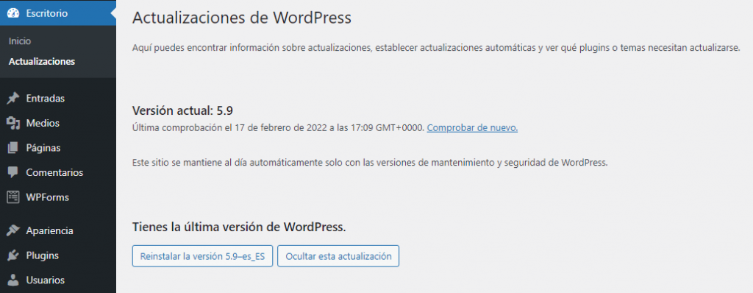Click the Actualizaciones de WordPress heading
This screenshot has width=753, height=293.
241,18
